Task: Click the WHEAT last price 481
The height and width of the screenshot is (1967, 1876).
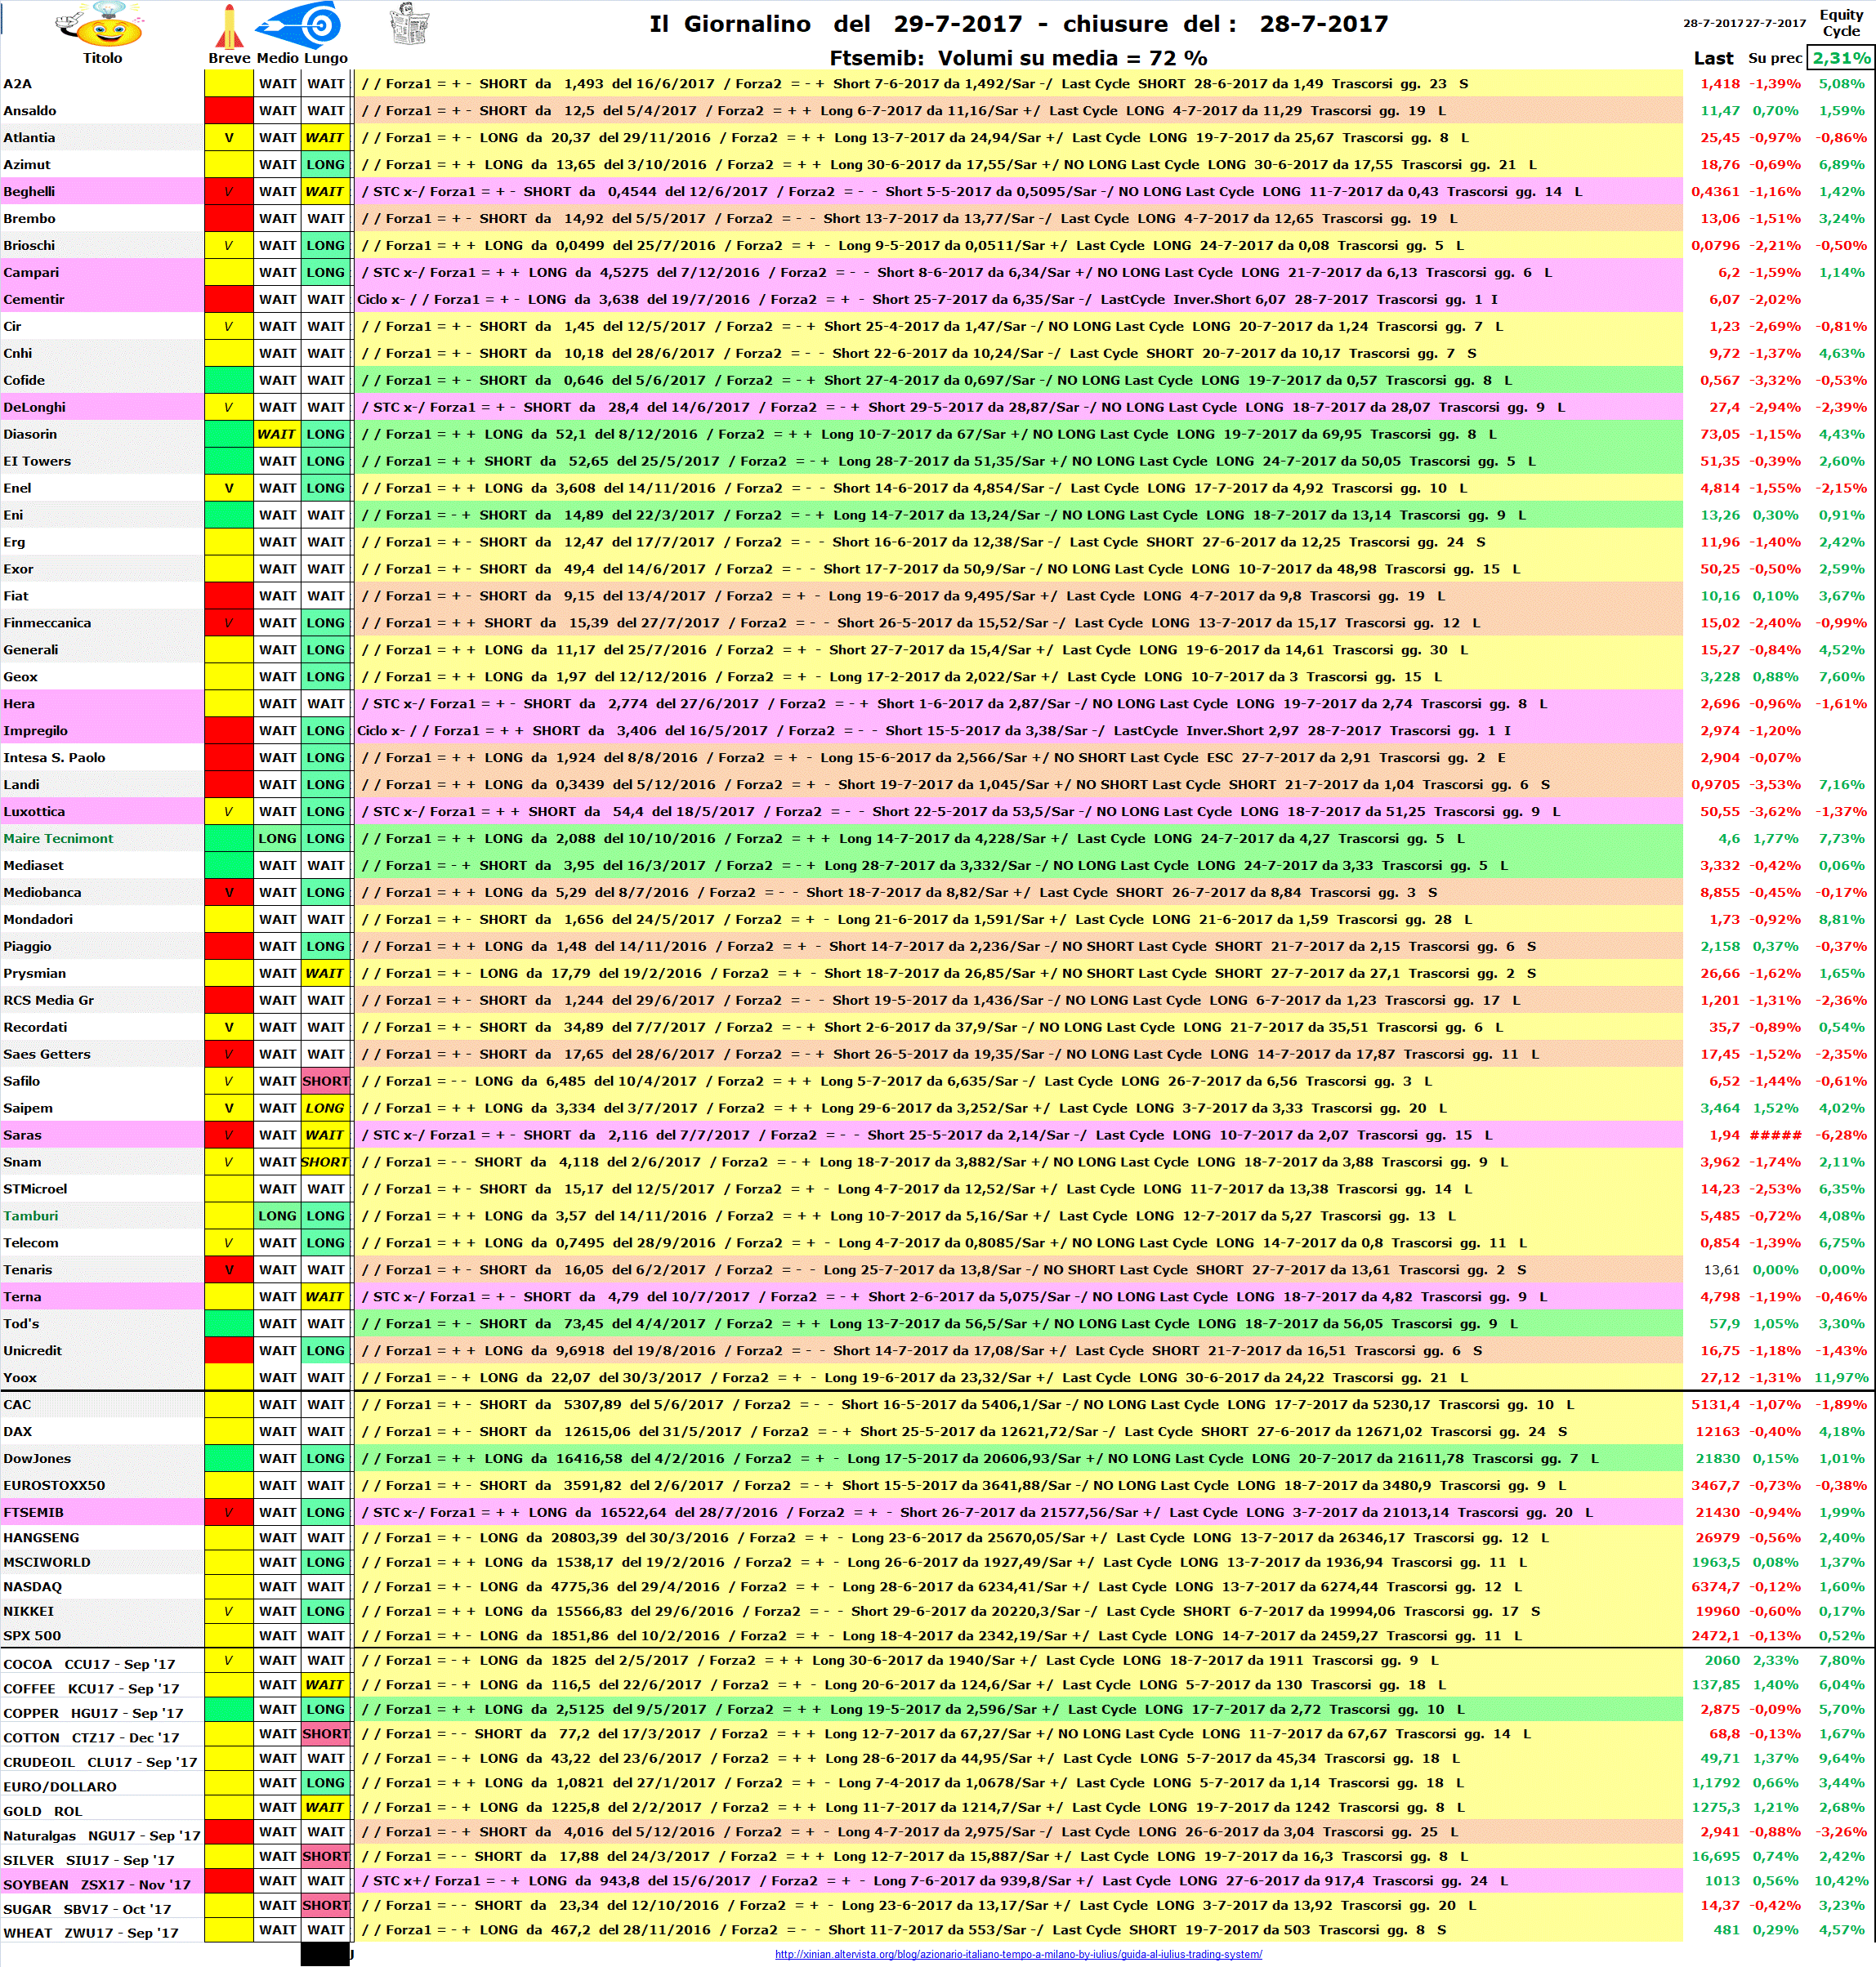Action: tap(1727, 1930)
